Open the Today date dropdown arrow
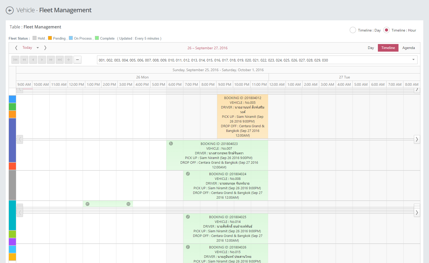Screen dimensions: 429x263 [38, 48]
